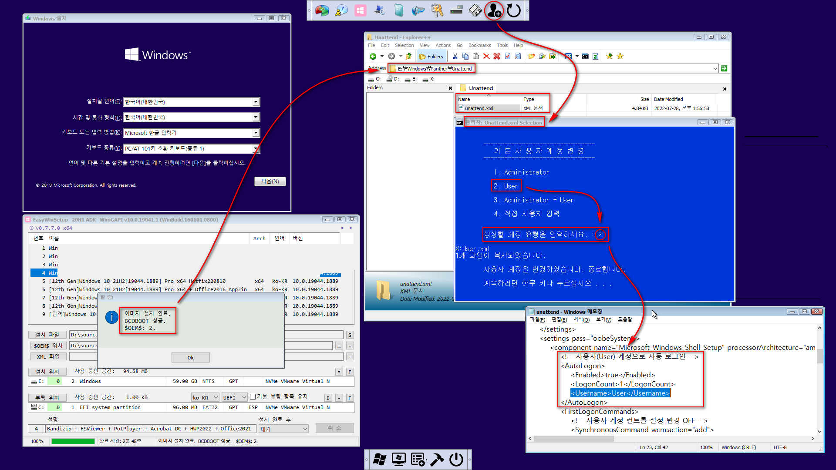This screenshot has height=470, width=836.
Task: Select the E: Windows partition row
Action: point(191,381)
